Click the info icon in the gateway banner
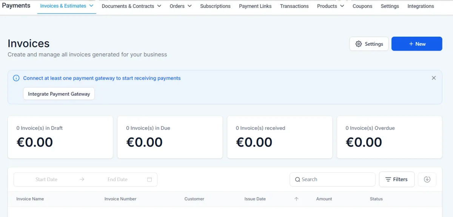Viewport: 453px width, 217px height. [16, 78]
